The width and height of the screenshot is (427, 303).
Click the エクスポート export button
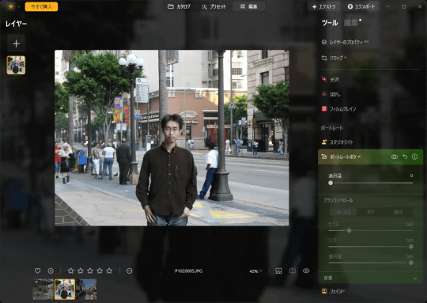tap(361, 6)
